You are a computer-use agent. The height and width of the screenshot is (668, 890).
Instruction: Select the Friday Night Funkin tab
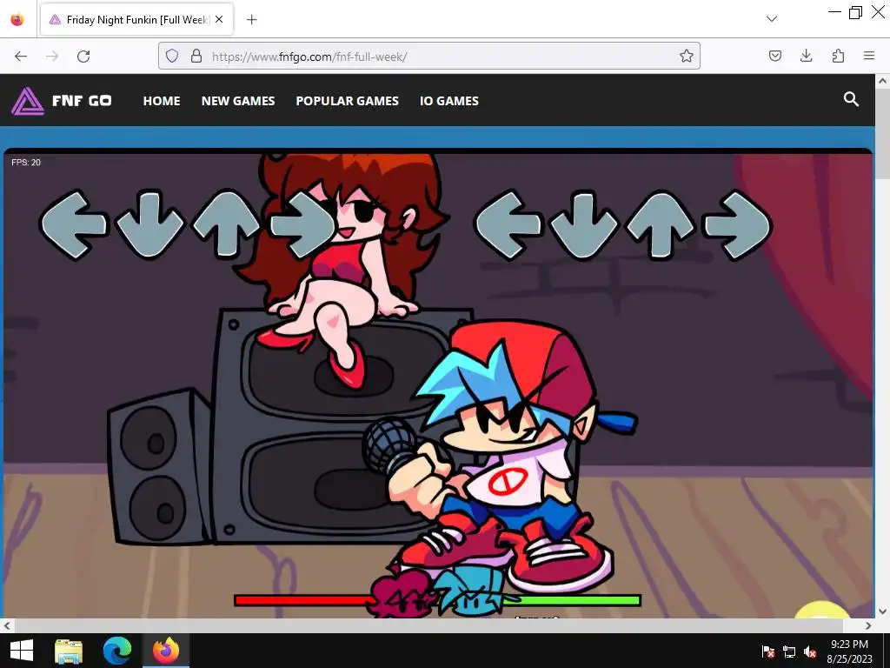click(136, 20)
